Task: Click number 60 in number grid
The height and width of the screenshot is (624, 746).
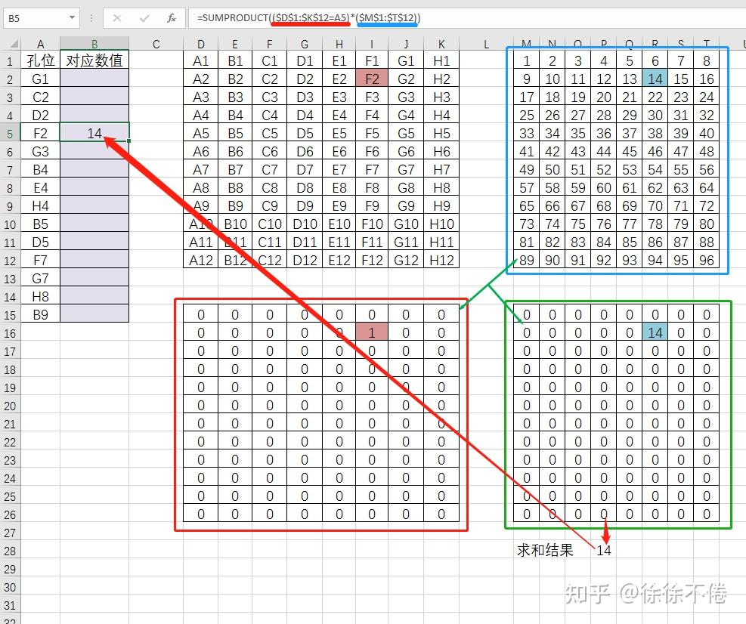Action: [604, 187]
